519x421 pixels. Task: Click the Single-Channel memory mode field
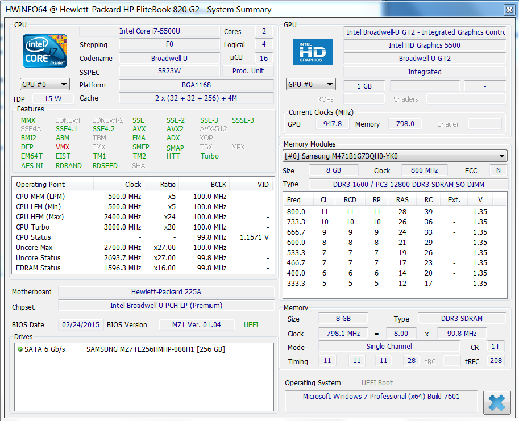point(389,346)
